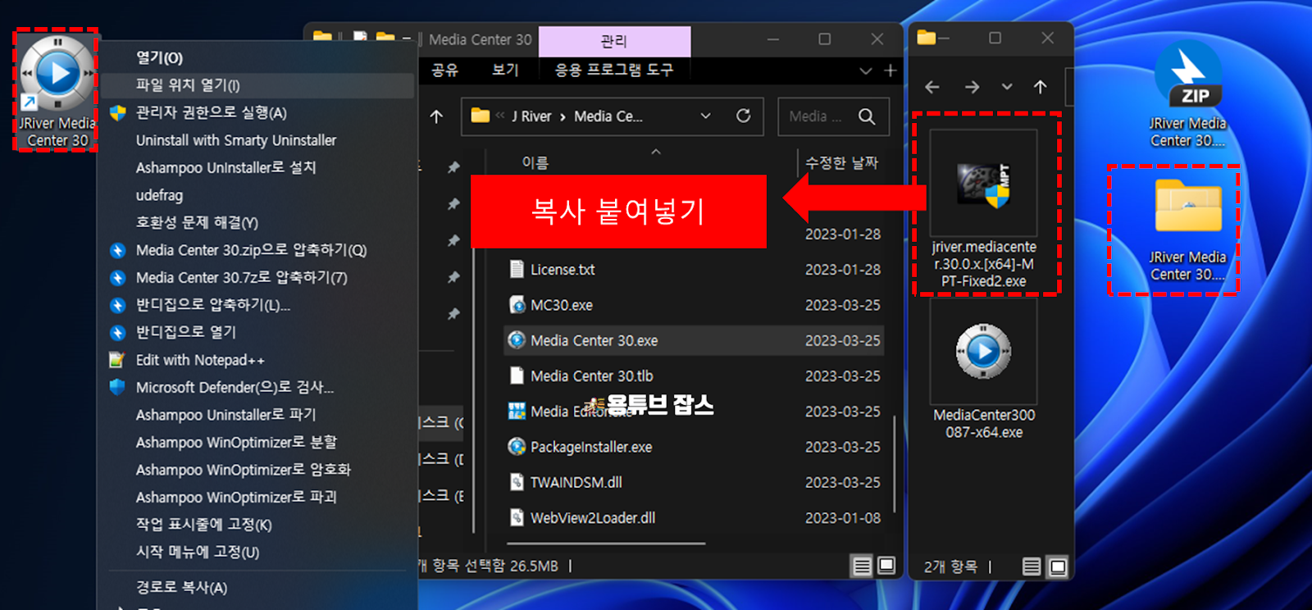Viewport: 1312px width, 610px height.
Task: Click the License.txt file icon
Action: coord(517,269)
